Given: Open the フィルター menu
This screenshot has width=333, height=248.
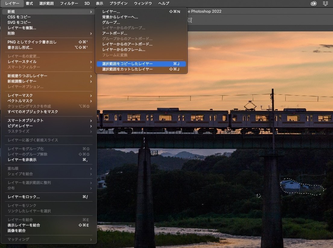Looking at the screenshot, I should coord(69,3).
